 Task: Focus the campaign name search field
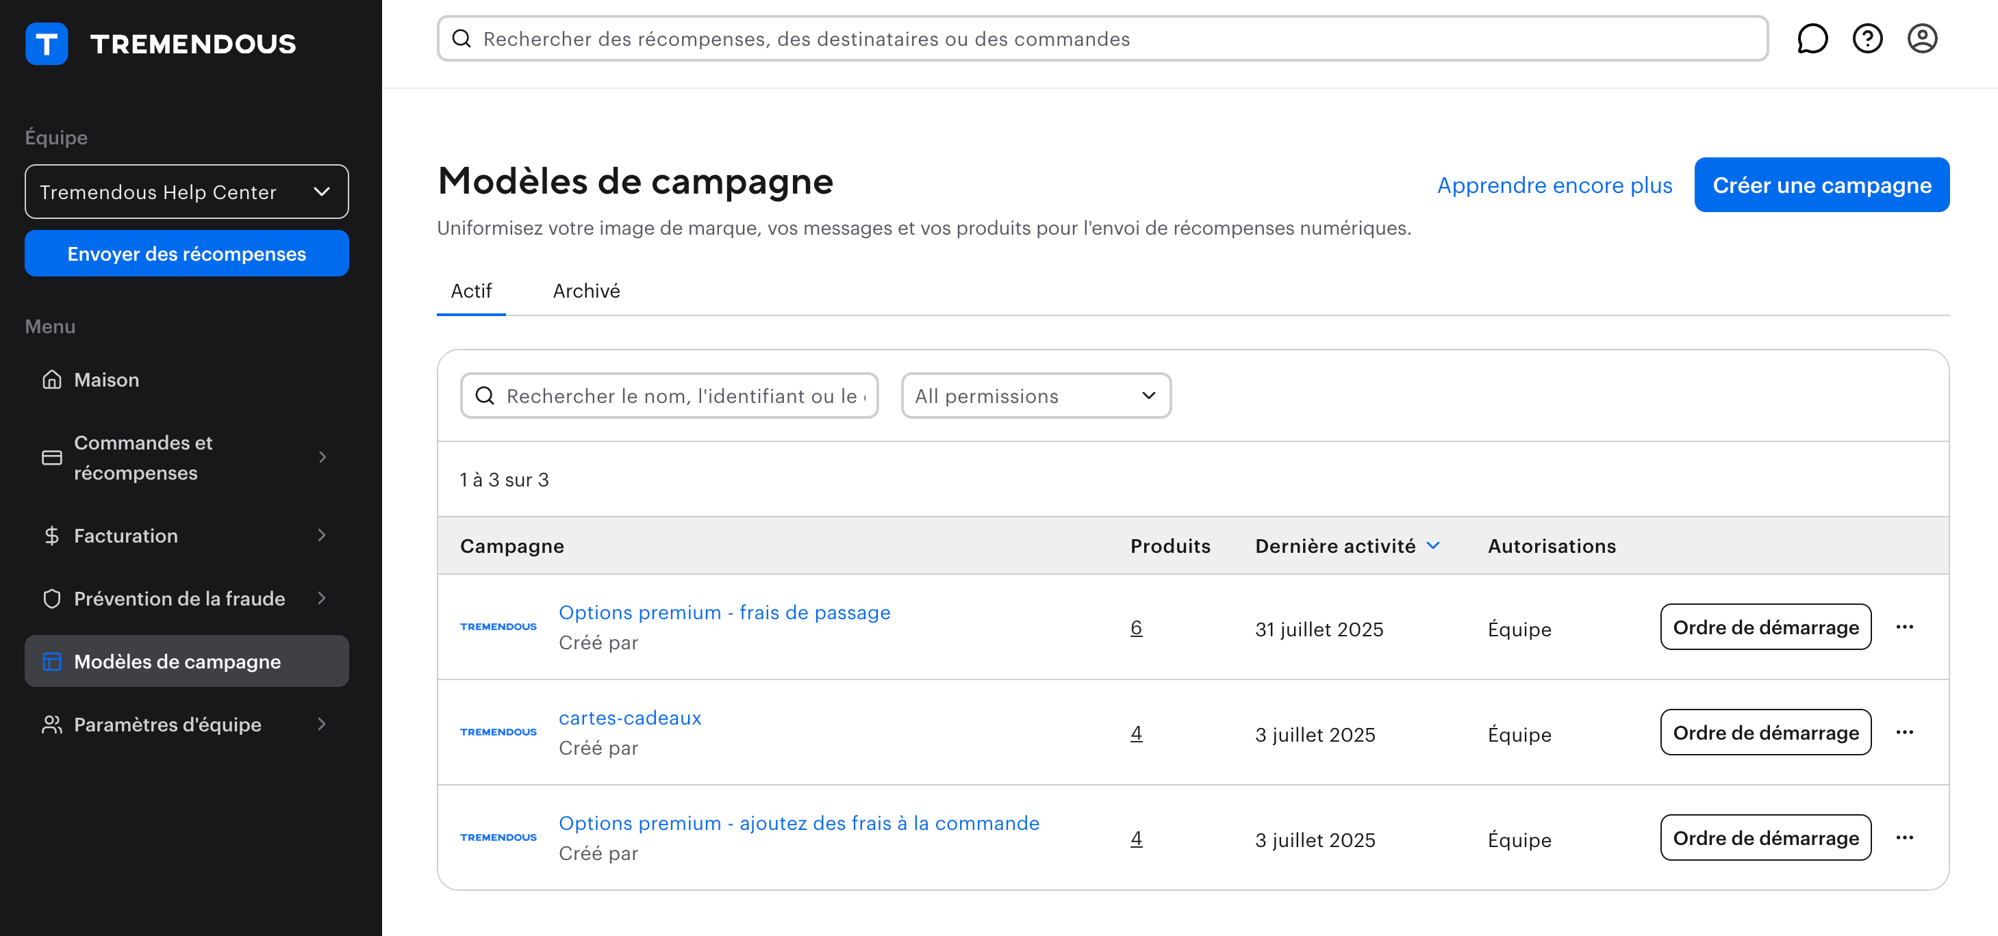(x=683, y=396)
